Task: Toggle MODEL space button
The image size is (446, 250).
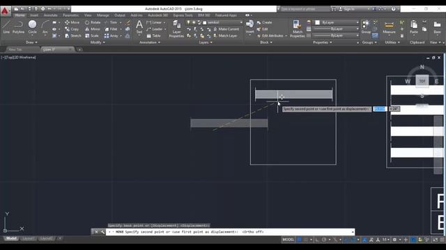Action: tap(288, 240)
